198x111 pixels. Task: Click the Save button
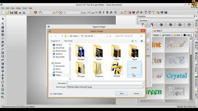(122, 93)
